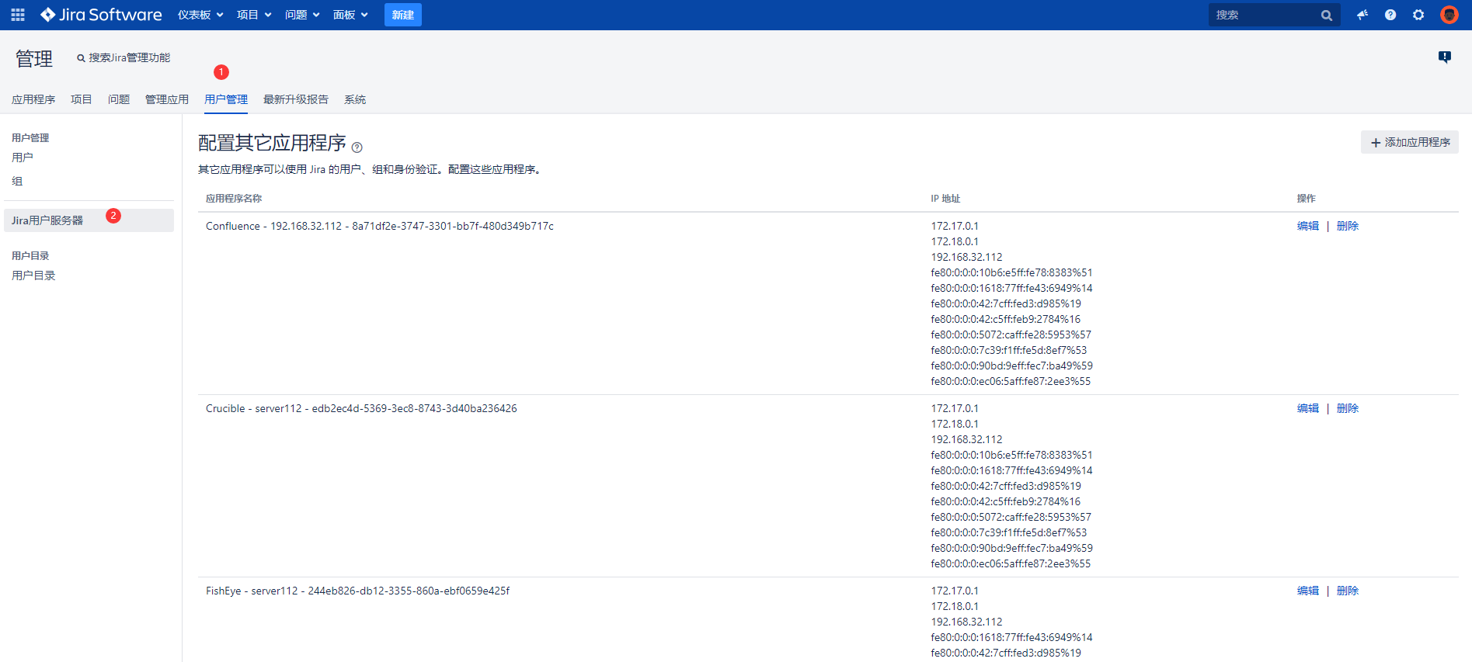1472x662 pixels.
Task: Open 用户 in the sidebar
Action: [x=23, y=158]
